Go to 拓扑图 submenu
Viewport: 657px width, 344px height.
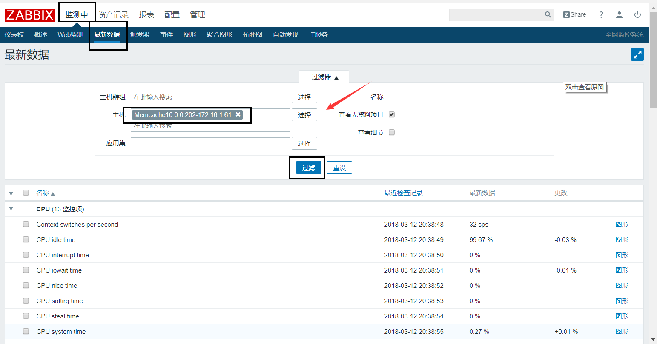(x=252, y=35)
